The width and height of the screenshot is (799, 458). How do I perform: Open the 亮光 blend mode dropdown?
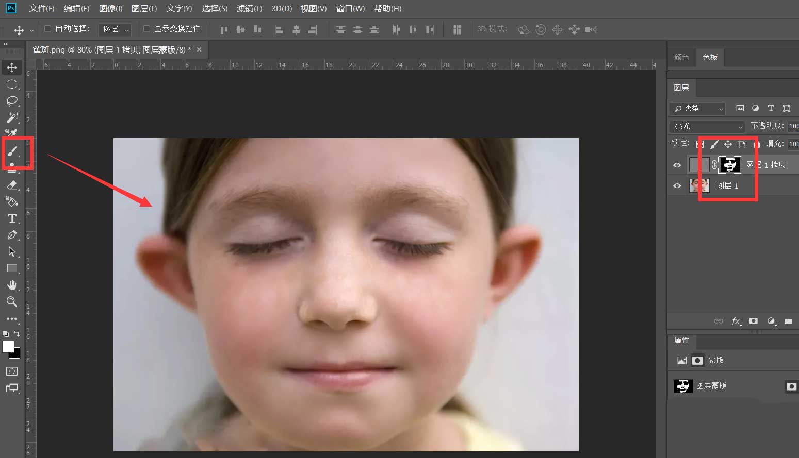pyautogui.click(x=707, y=126)
